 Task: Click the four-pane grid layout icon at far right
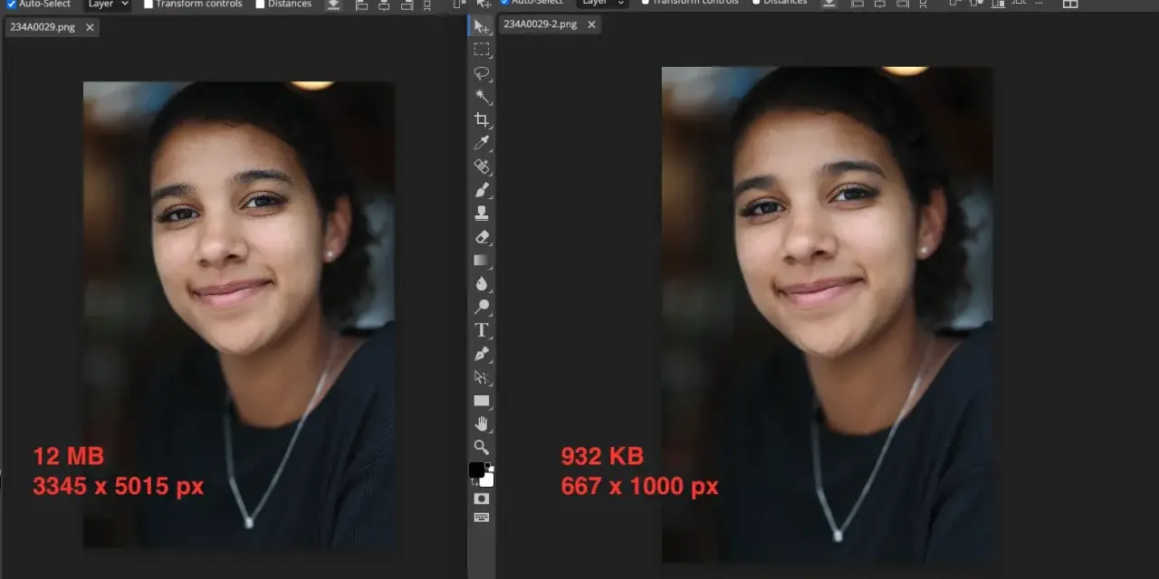[1070, 4]
